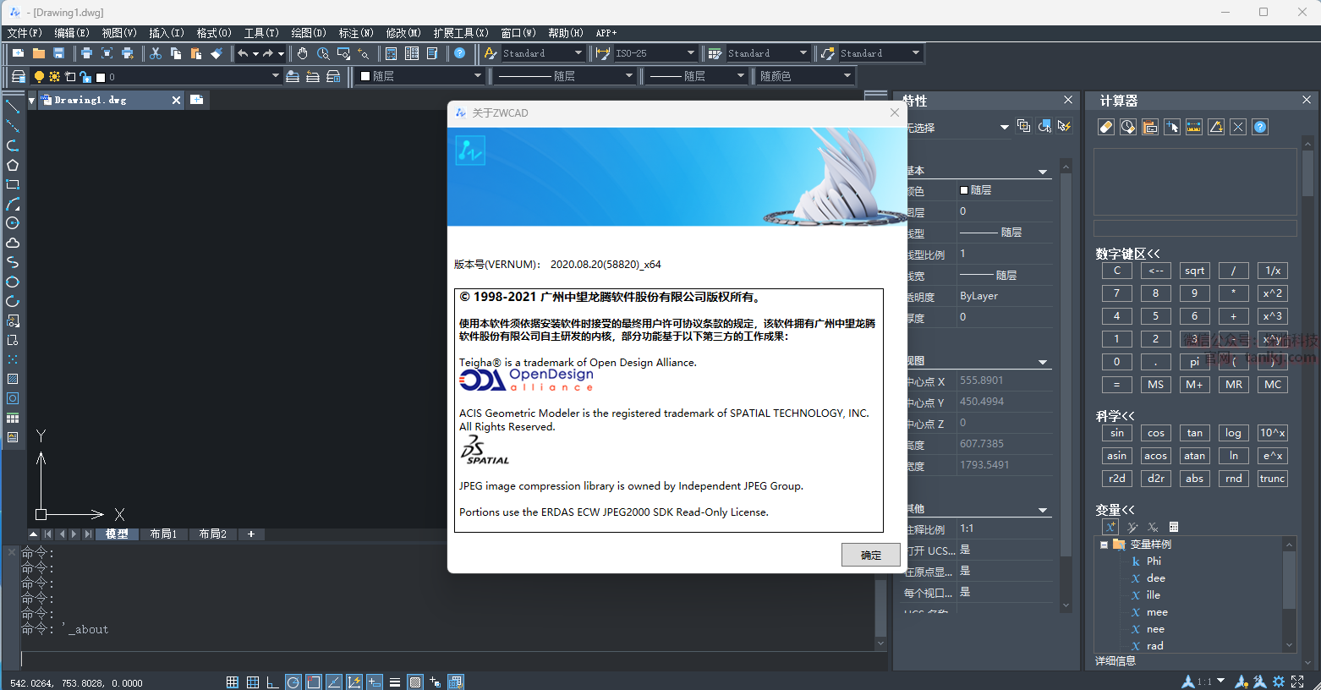Screen dimensions: 1321x690
Task: Select the Revision Cloud tool
Action: tap(13, 243)
